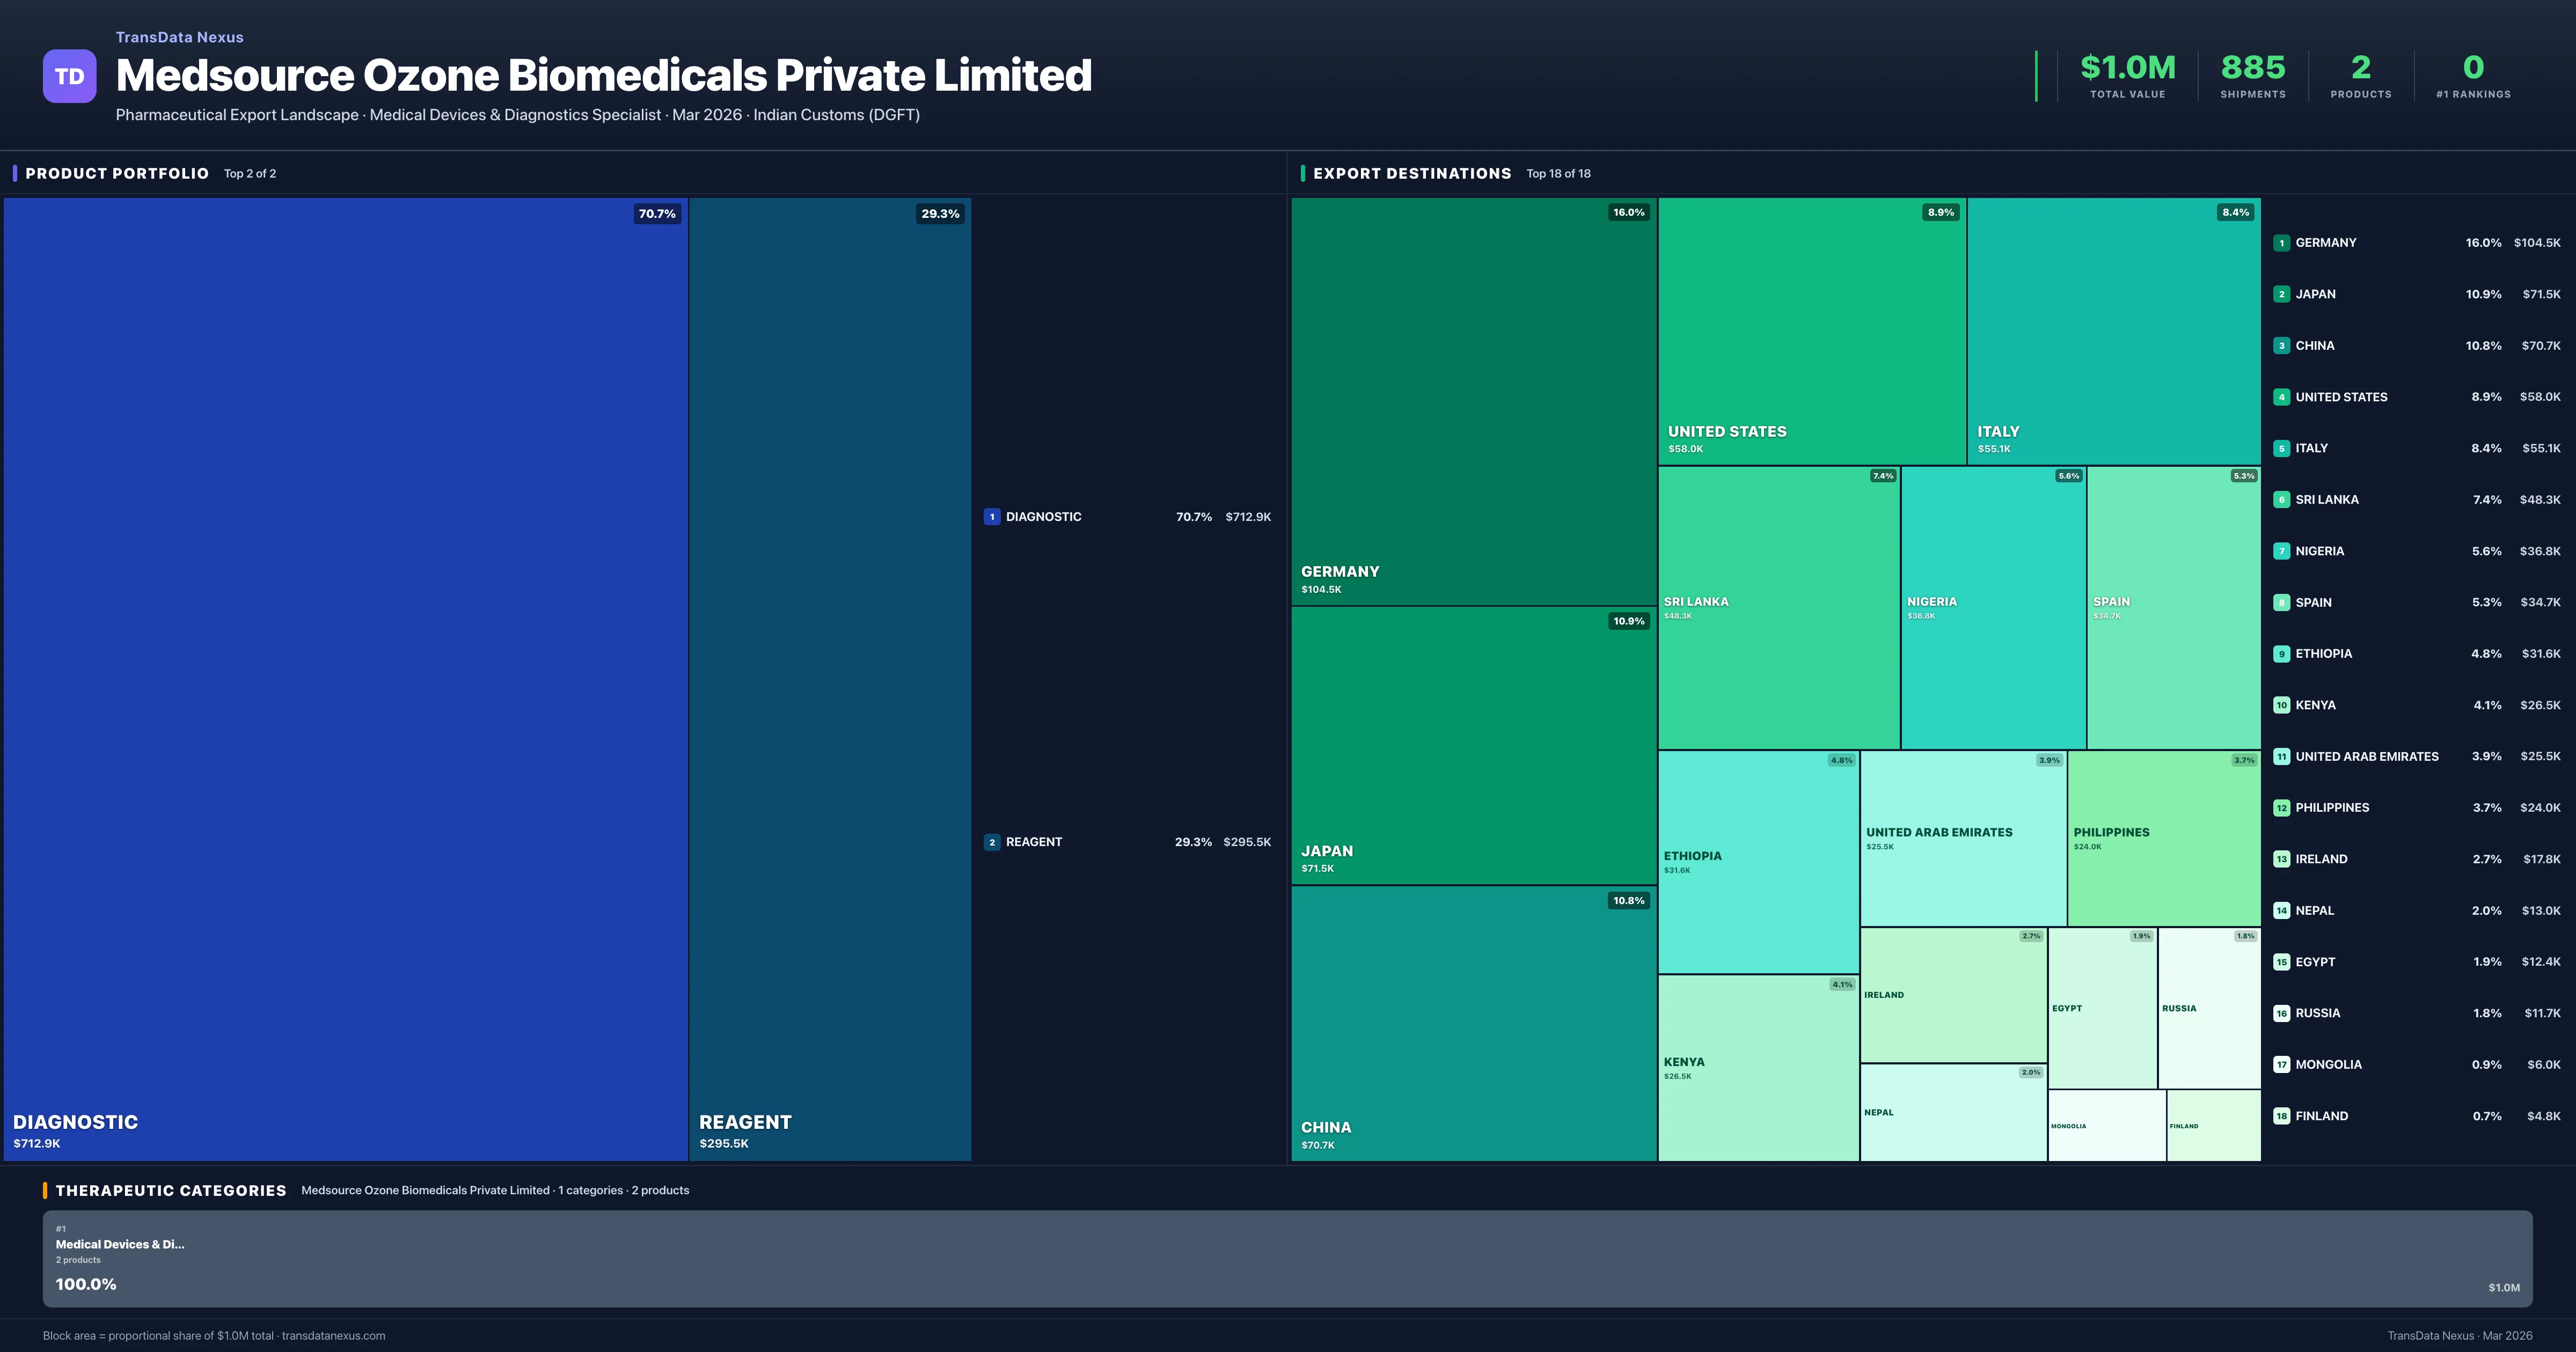Viewport: 2576px width, 1352px height.
Task: Click the Sri Lanka treemap tile
Action: [1778, 607]
